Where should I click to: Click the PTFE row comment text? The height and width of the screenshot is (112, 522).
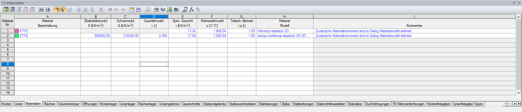[363, 31]
